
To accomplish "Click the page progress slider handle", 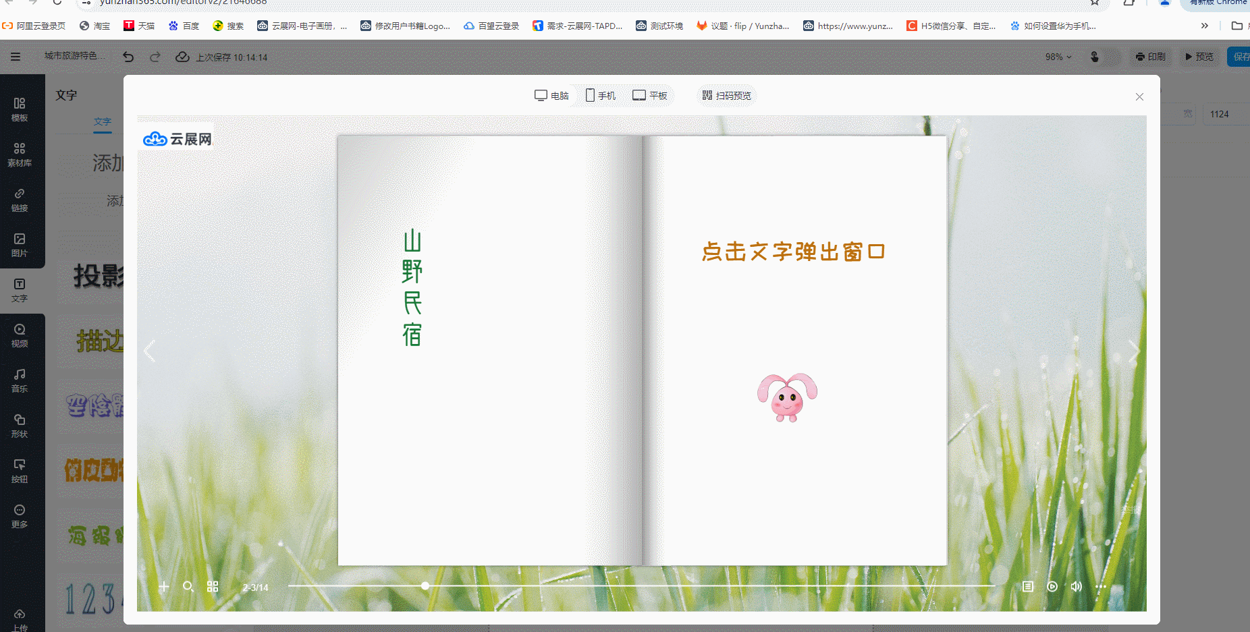I will coord(425,586).
